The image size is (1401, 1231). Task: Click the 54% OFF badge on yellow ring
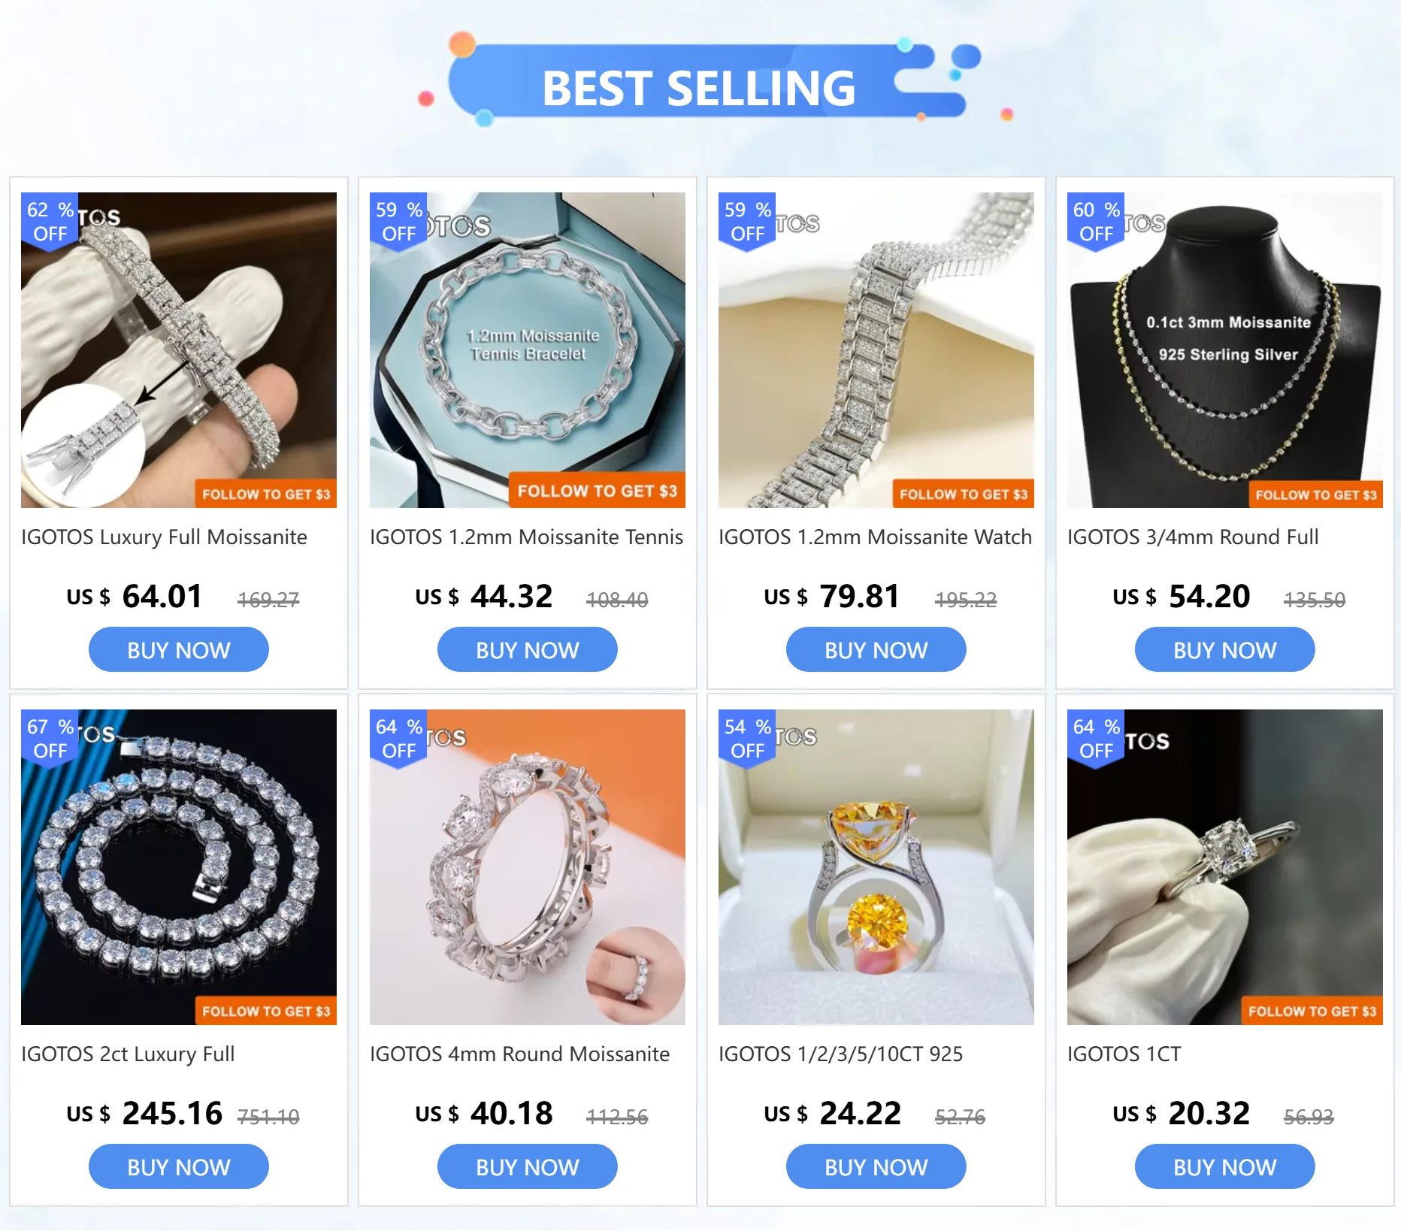click(x=747, y=738)
